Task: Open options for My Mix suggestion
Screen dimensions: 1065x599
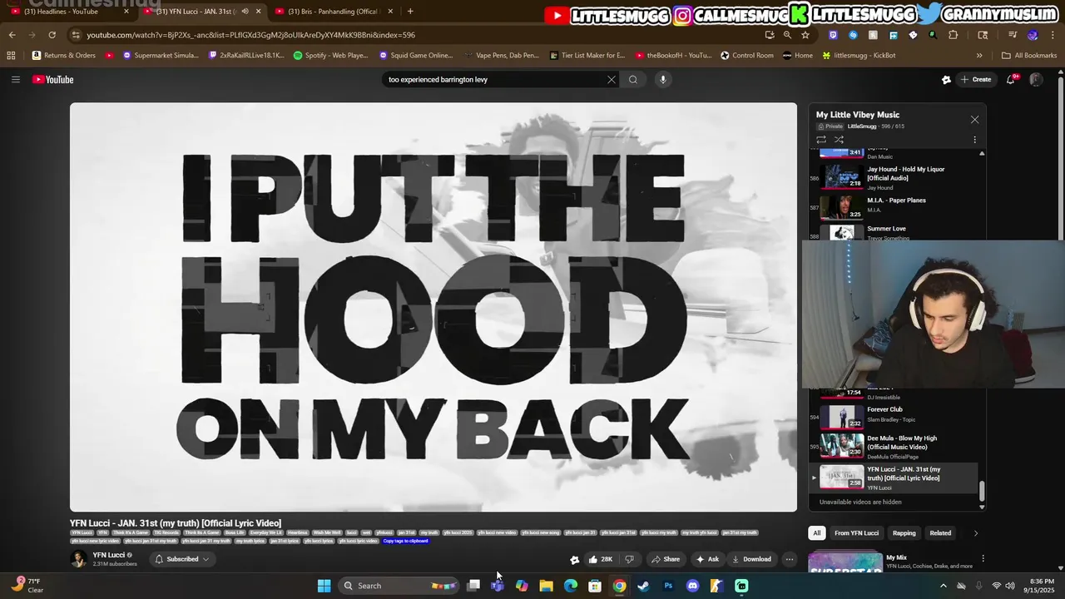Action: pyautogui.click(x=983, y=559)
